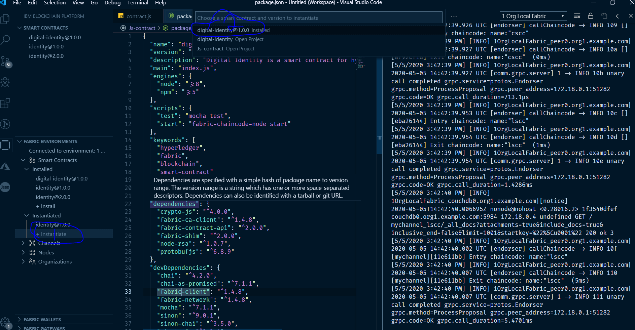Click + Install under Installed contracts
Image resolution: width=635 pixels, height=330 pixels.
(45, 206)
